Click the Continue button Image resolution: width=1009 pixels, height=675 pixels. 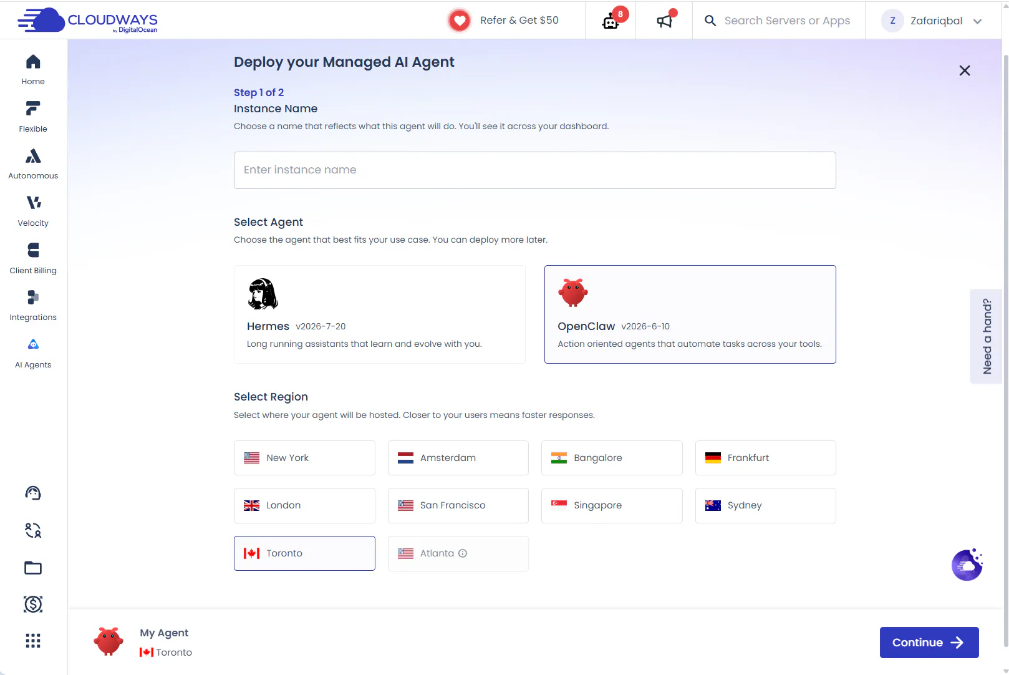pyautogui.click(x=929, y=643)
